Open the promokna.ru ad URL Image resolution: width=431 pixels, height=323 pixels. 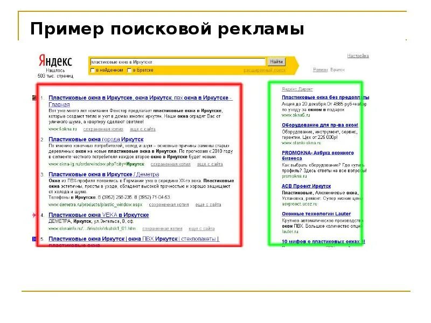294,176
